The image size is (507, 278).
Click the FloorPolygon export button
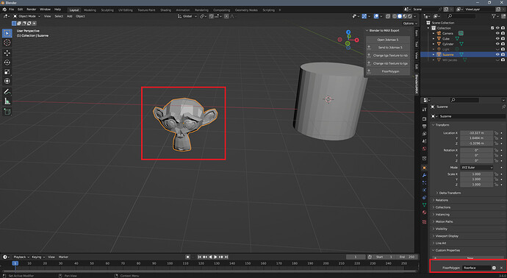tap(388, 71)
